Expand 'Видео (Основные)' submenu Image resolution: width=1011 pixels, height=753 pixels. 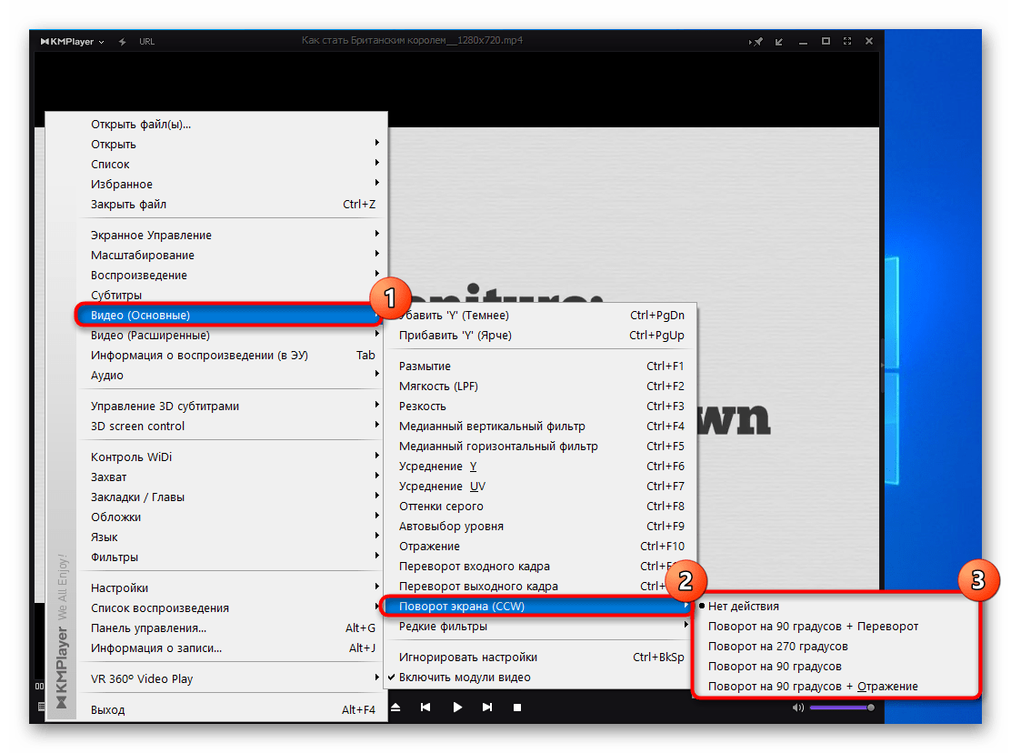230,316
